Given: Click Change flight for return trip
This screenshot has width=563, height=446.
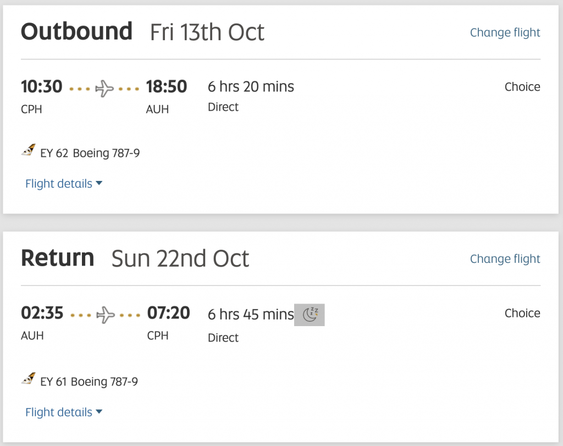Looking at the screenshot, I should 505,259.
